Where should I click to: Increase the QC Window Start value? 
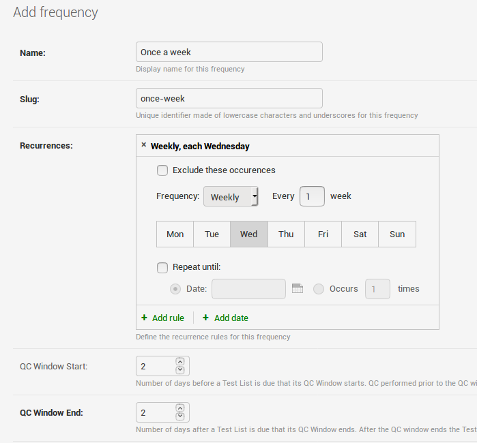pyautogui.click(x=180, y=362)
